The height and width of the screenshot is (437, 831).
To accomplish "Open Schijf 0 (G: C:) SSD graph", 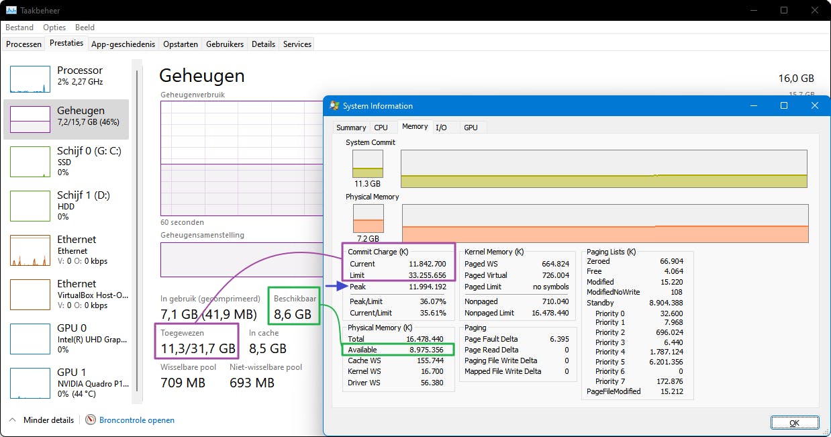I will [30, 162].
